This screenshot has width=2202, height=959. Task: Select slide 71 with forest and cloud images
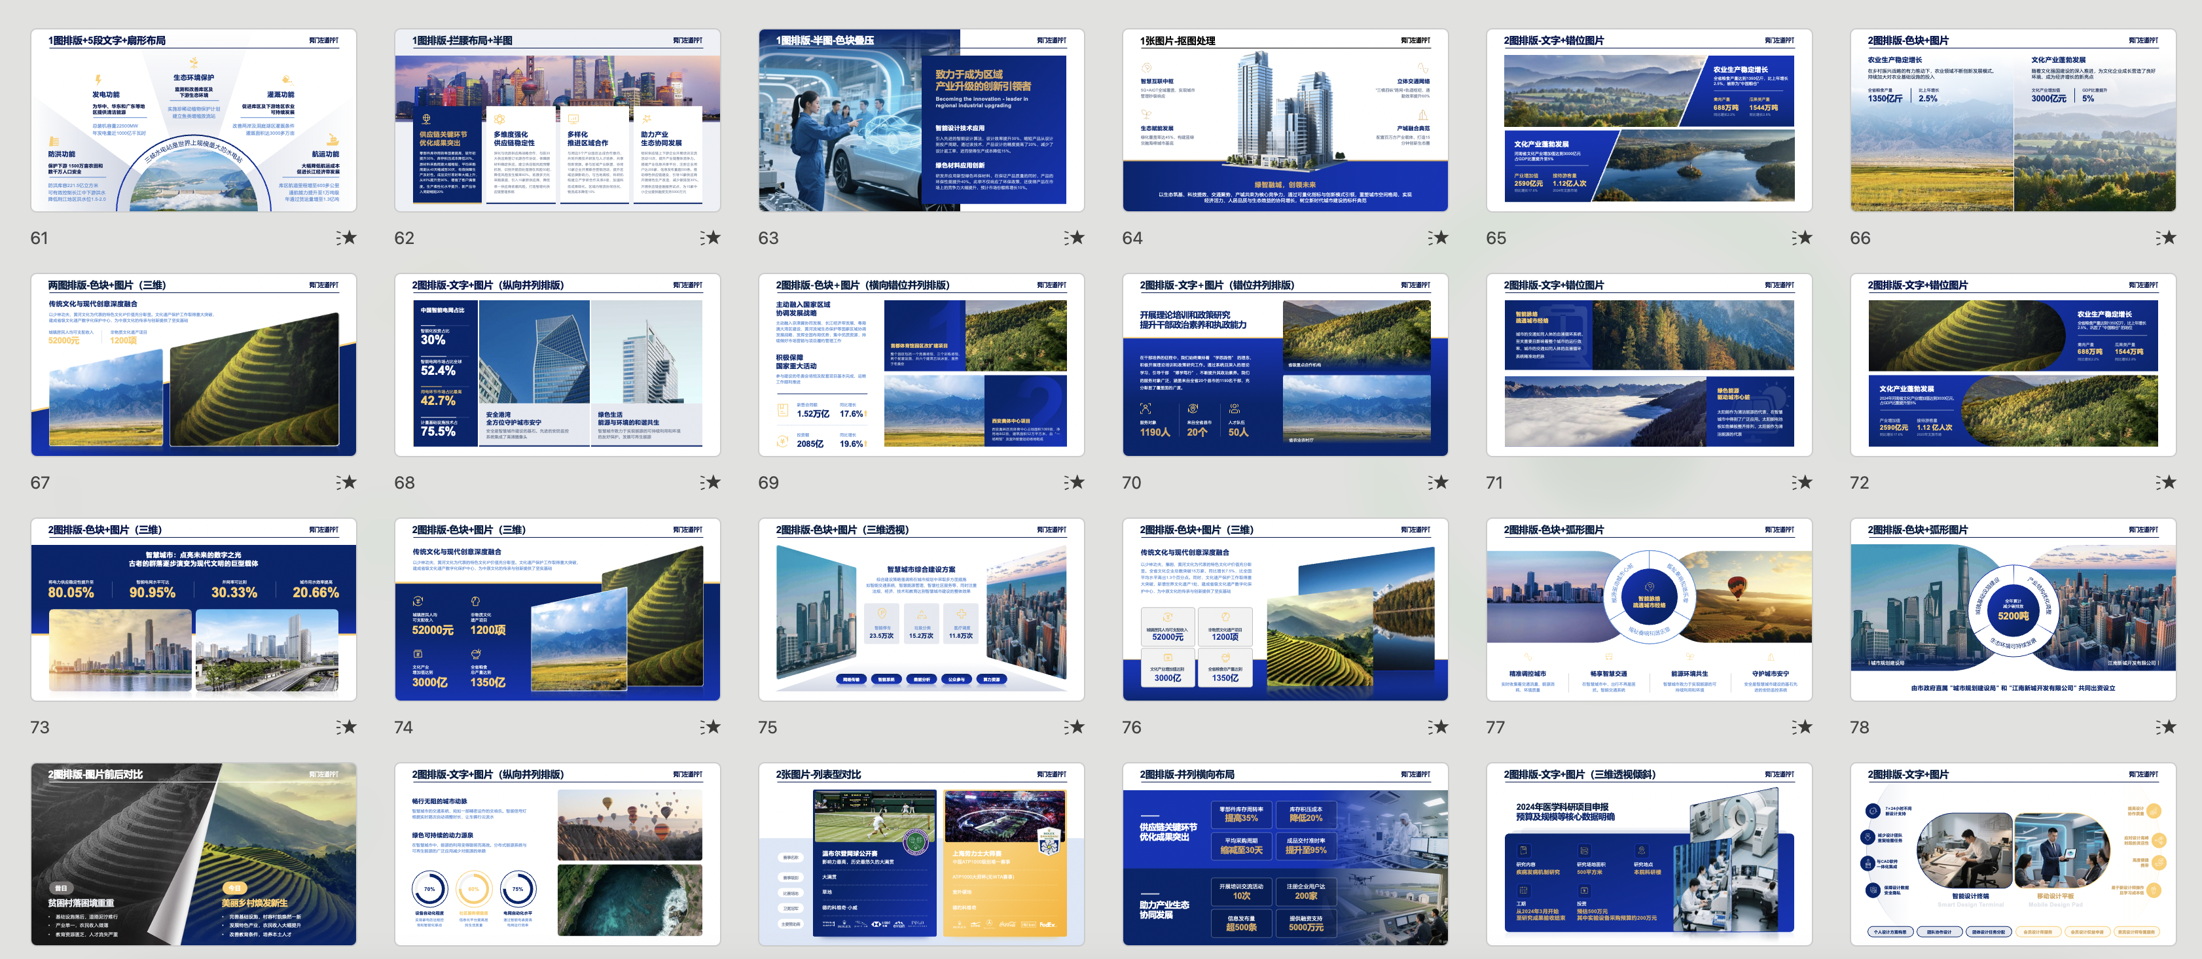pyautogui.click(x=1649, y=364)
